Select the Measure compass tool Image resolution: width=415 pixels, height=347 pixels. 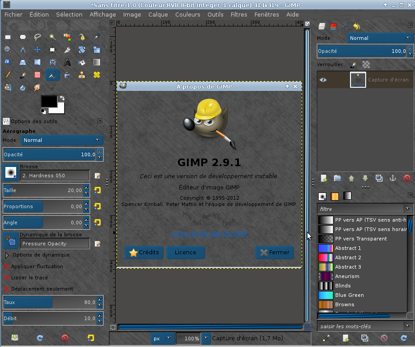23,50
